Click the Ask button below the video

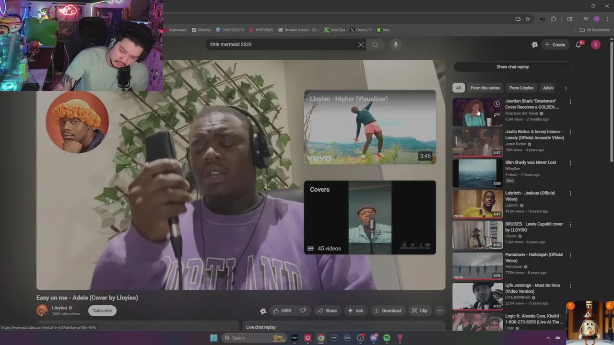[355, 310]
